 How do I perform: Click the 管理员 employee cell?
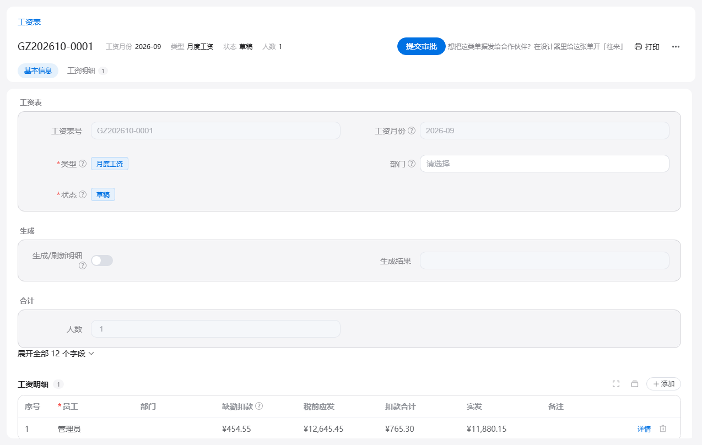click(x=69, y=428)
